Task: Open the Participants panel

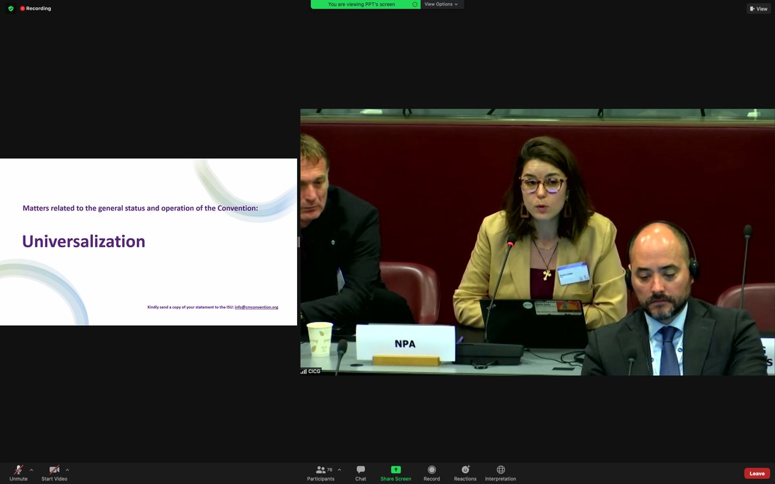Action: tap(321, 472)
